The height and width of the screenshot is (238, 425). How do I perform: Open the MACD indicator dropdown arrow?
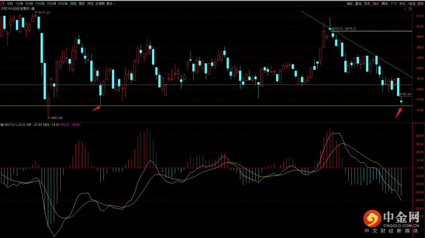tap(2, 125)
